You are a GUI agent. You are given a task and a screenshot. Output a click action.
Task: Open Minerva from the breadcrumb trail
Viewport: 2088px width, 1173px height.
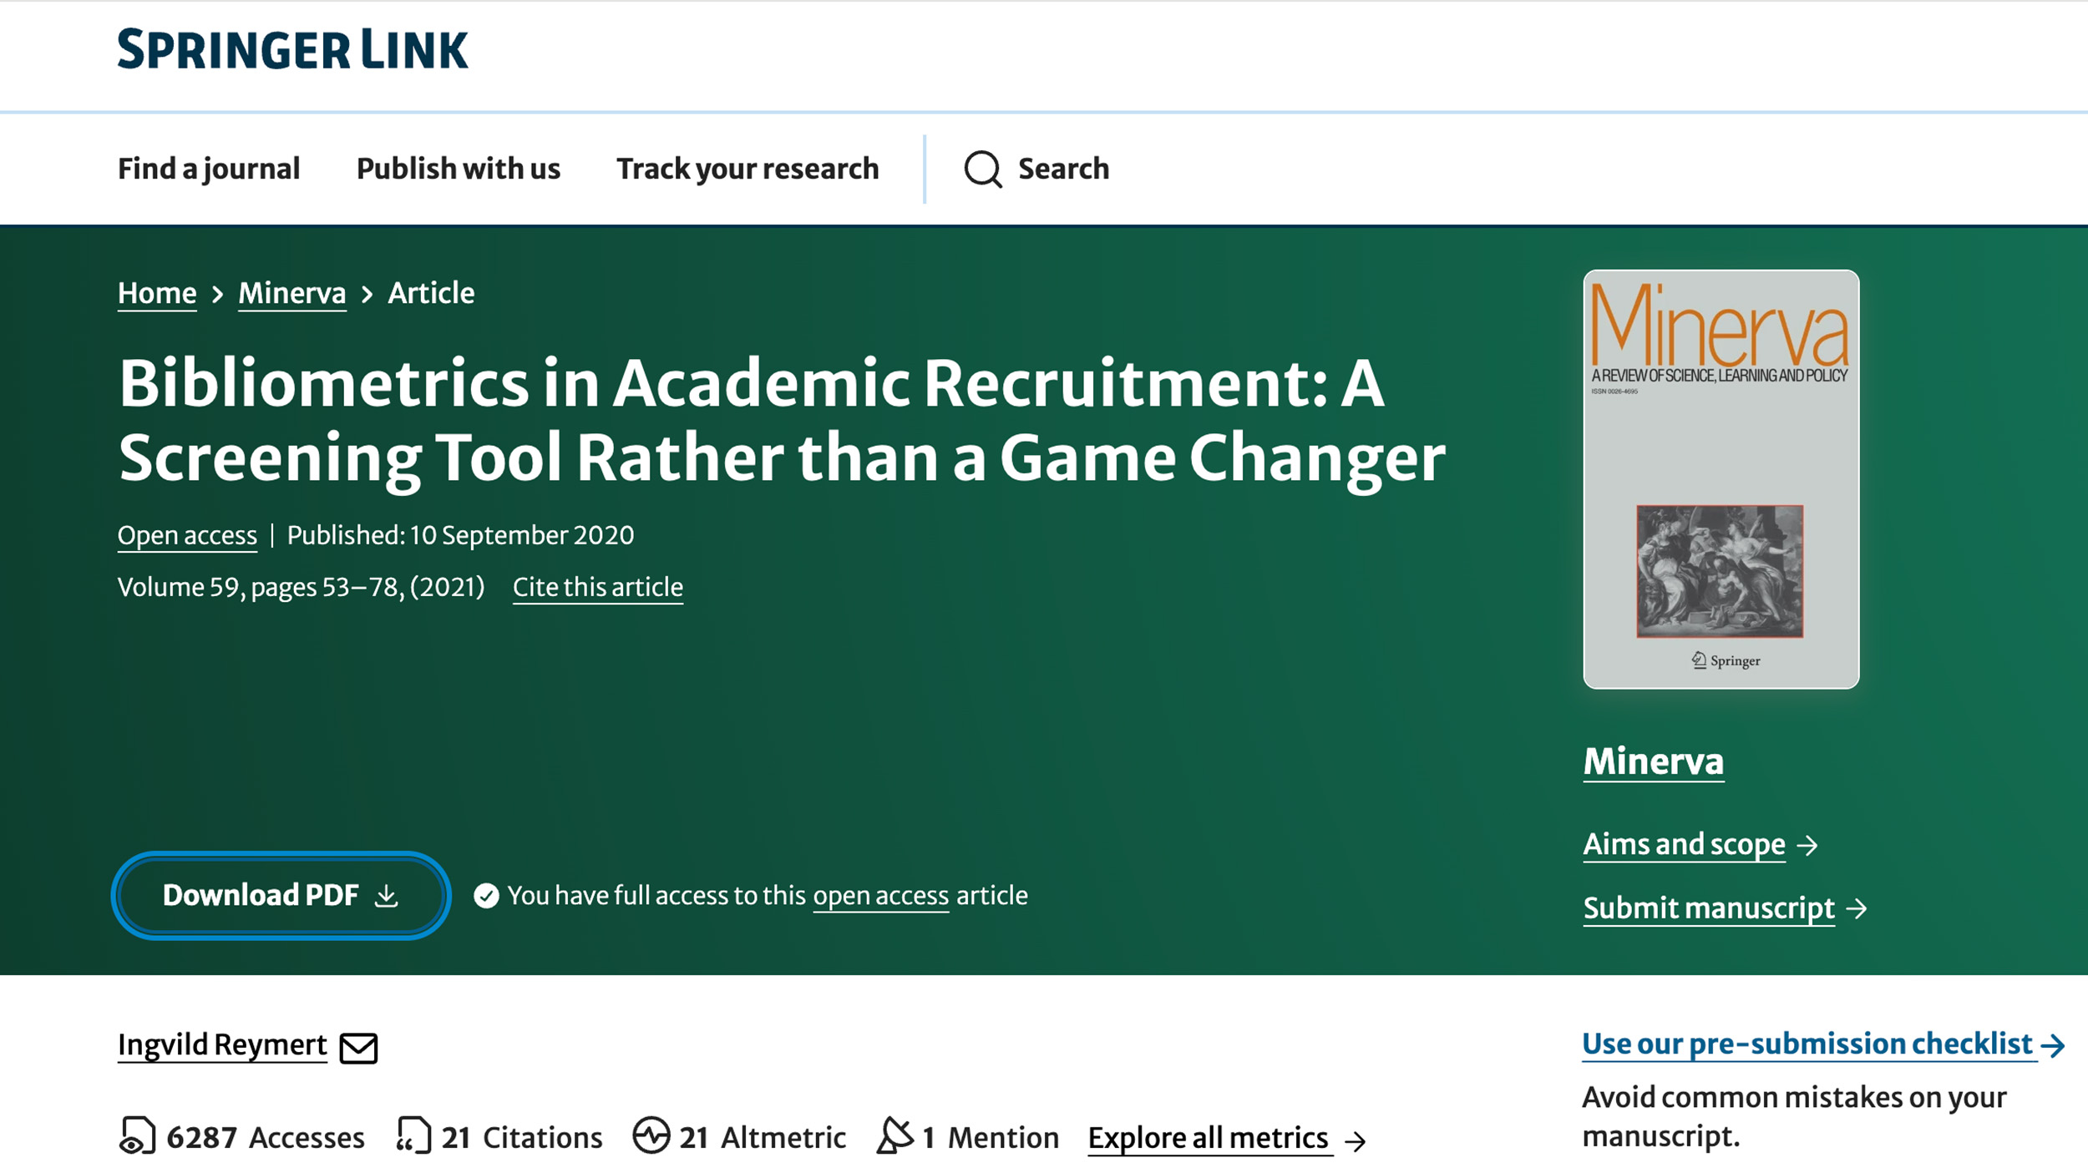point(291,293)
